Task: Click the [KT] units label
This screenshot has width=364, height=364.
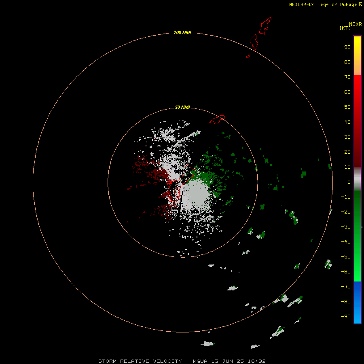Action: (345, 28)
